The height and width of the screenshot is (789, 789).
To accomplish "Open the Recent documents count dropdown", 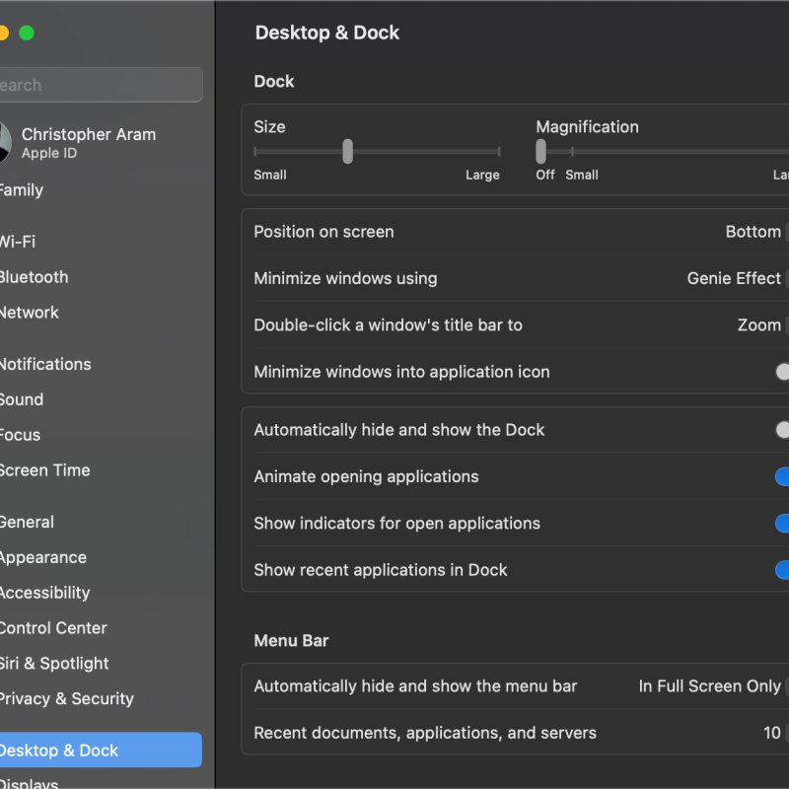I will pyautogui.click(x=774, y=733).
